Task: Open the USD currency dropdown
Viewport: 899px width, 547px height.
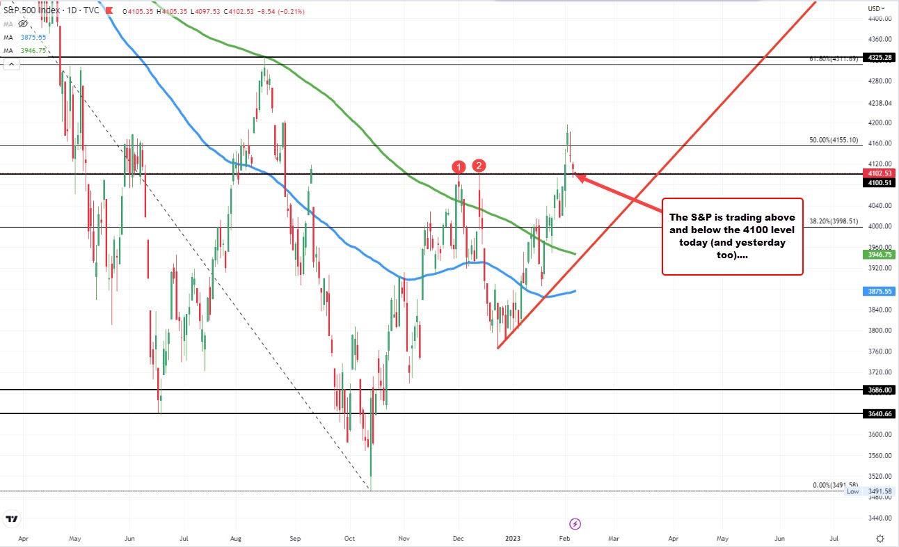Action: point(876,8)
